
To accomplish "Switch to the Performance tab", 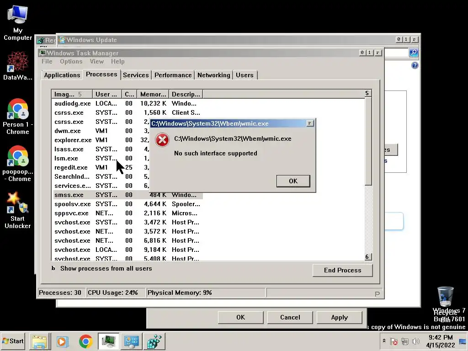I will pyautogui.click(x=173, y=75).
